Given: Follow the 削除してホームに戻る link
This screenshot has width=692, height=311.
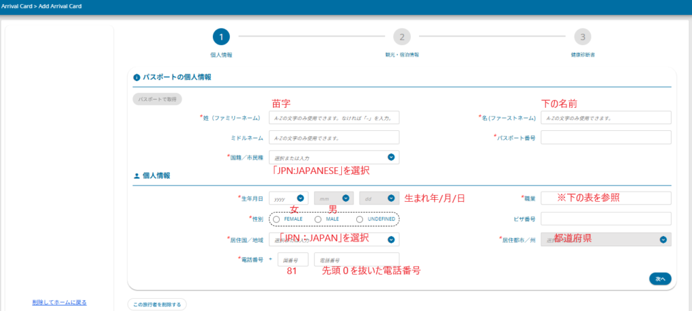Looking at the screenshot, I should coord(59,302).
